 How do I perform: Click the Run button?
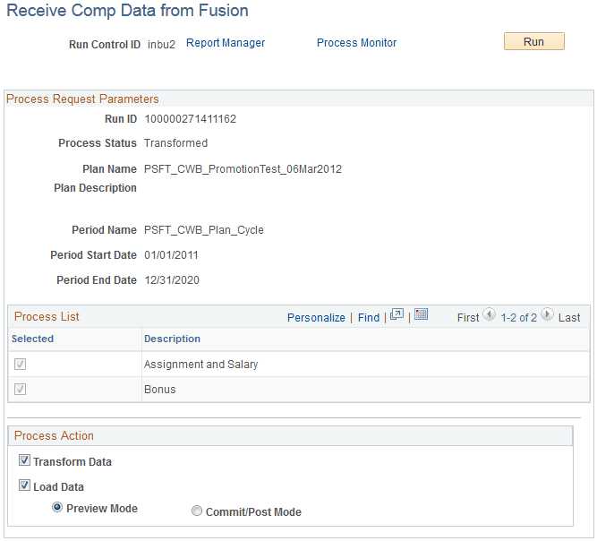[x=534, y=41]
